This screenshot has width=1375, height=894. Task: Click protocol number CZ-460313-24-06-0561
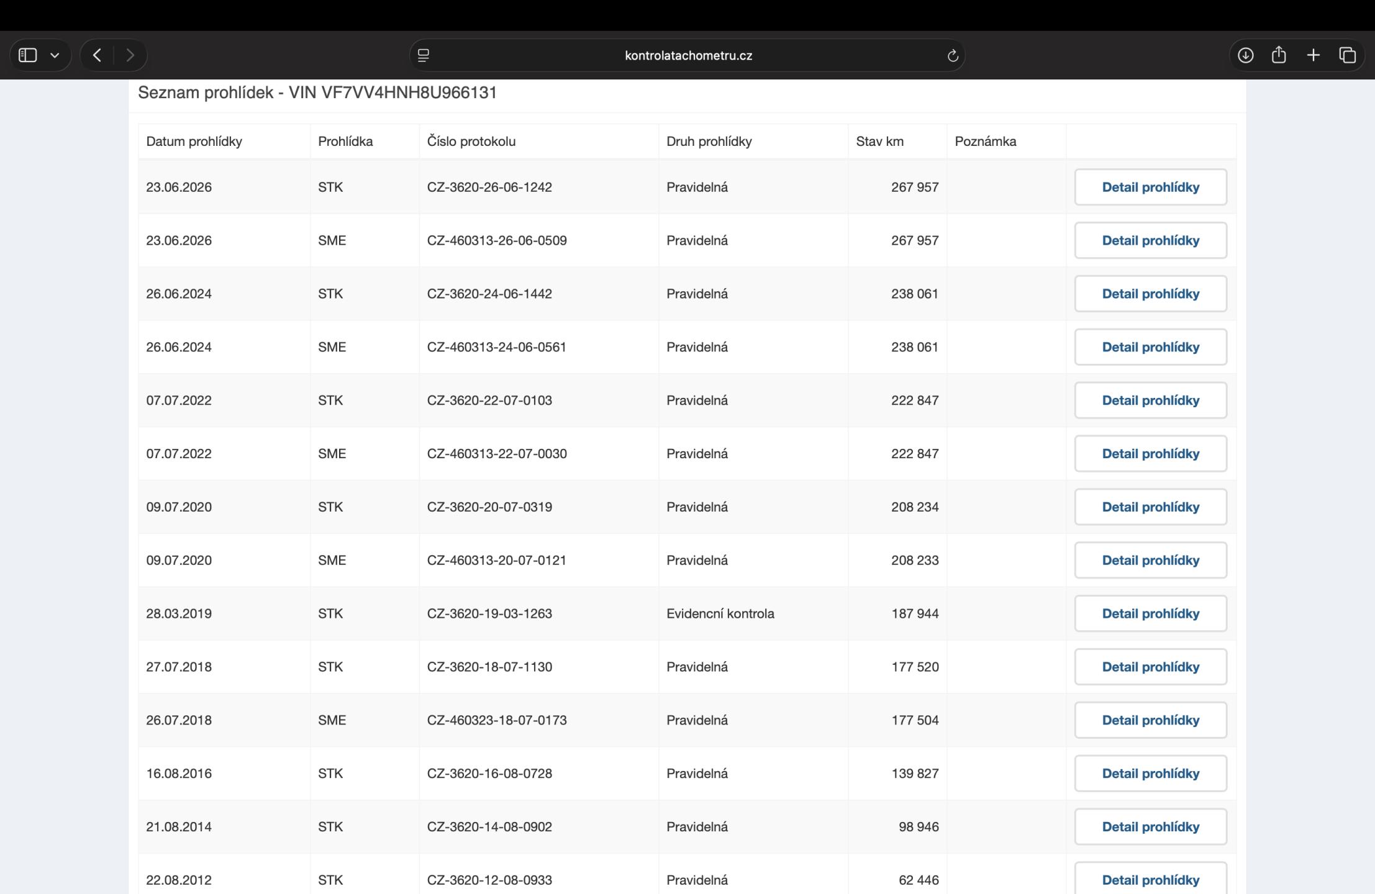(x=497, y=347)
